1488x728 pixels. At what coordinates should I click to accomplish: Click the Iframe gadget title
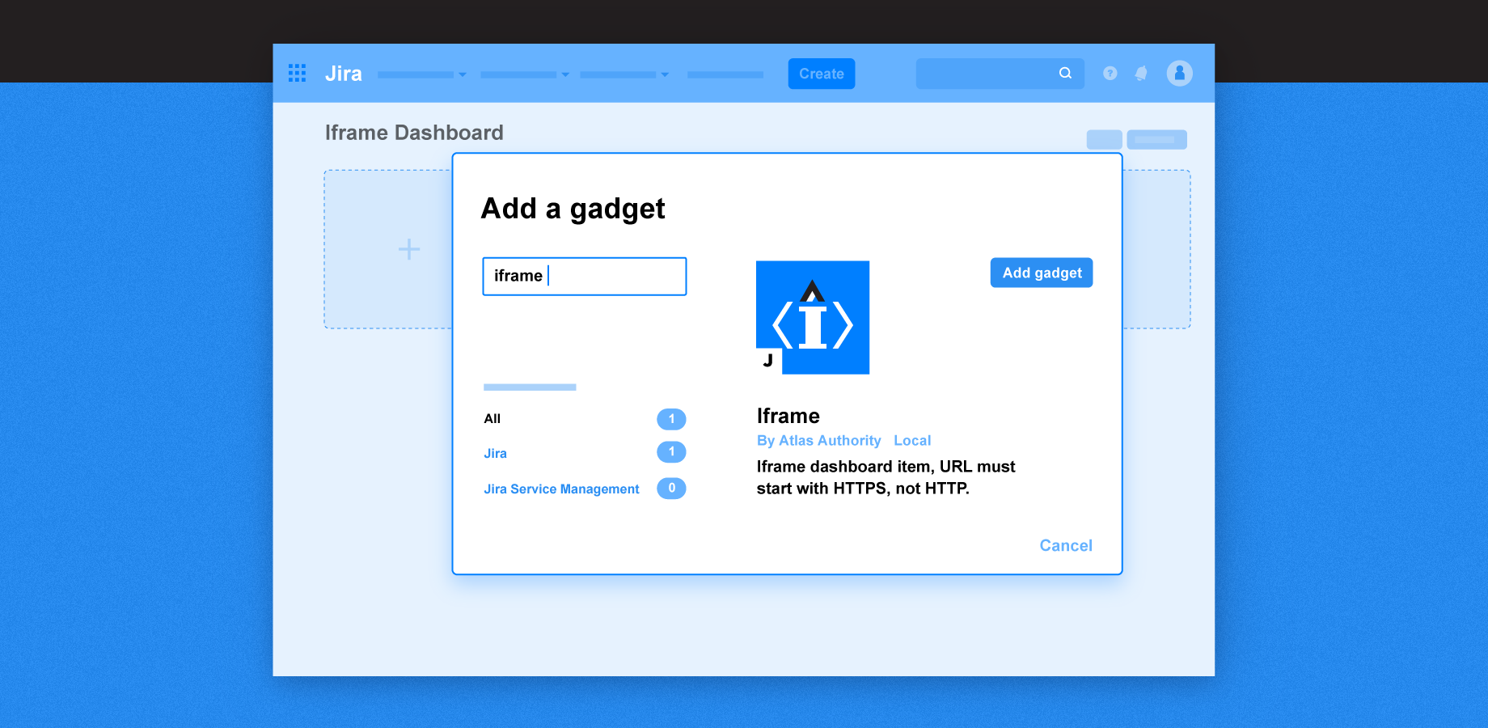pos(788,416)
